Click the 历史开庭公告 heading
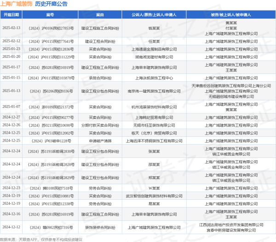The width and height of the screenshot is (276, 242). tap(51, 4)
